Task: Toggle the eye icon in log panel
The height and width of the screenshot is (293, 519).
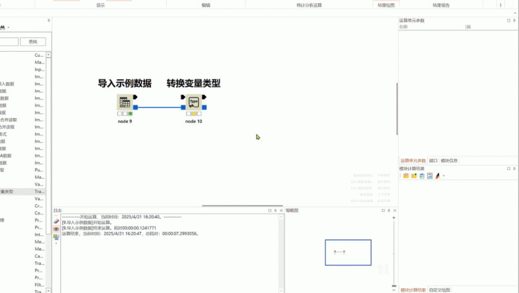Action: [x=56, y=229]
